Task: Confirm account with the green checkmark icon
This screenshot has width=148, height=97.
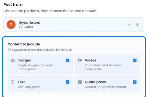Action: click(x=129, y=25)
